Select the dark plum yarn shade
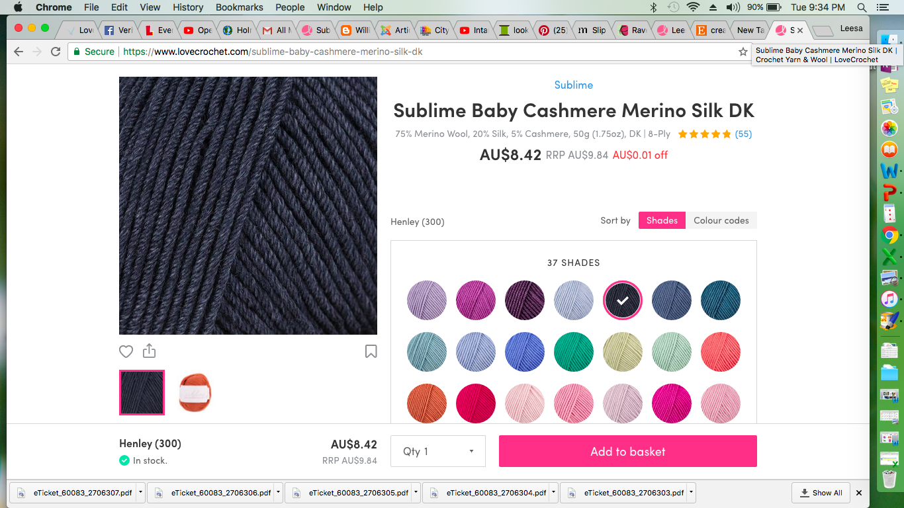Screen dimensions: 904x508 click(x=525, y=300)
